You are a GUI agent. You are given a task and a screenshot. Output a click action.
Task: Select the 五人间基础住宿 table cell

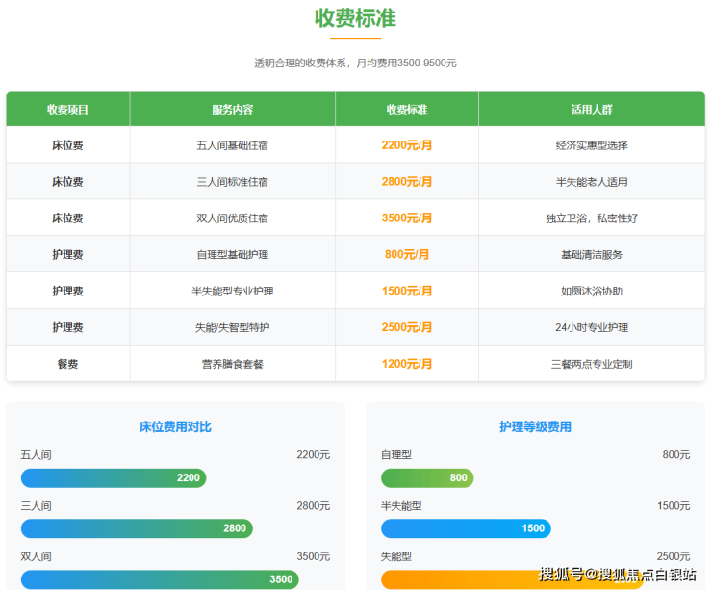coord(232,145)
